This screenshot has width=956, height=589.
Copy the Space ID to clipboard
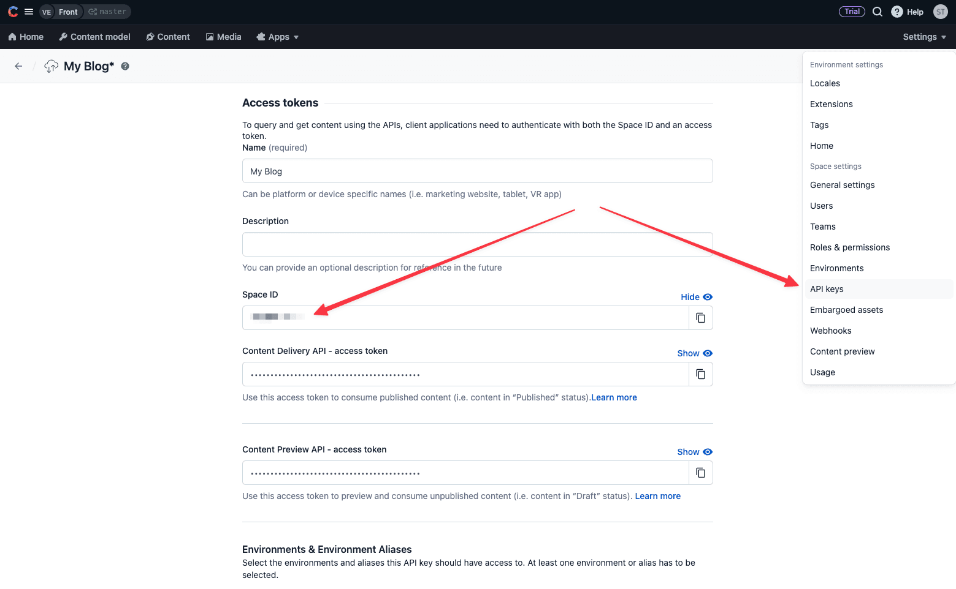click(700, 318)
